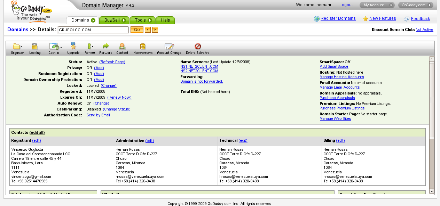Click the Domains breadcrumb link

[18, 30]
